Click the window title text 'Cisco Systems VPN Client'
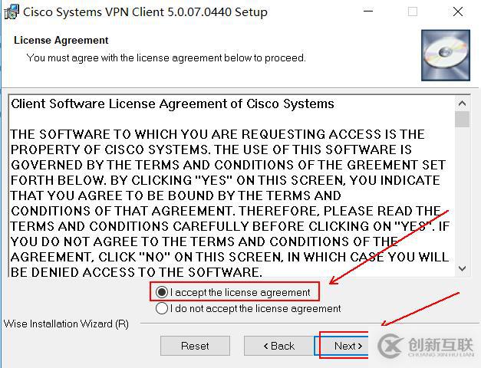Screen dimensions: 481x368 94,12
